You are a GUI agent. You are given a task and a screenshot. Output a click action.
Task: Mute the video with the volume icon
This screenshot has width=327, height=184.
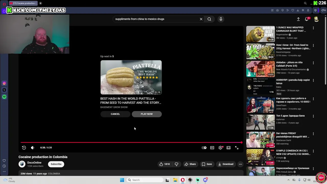point(32,148)
